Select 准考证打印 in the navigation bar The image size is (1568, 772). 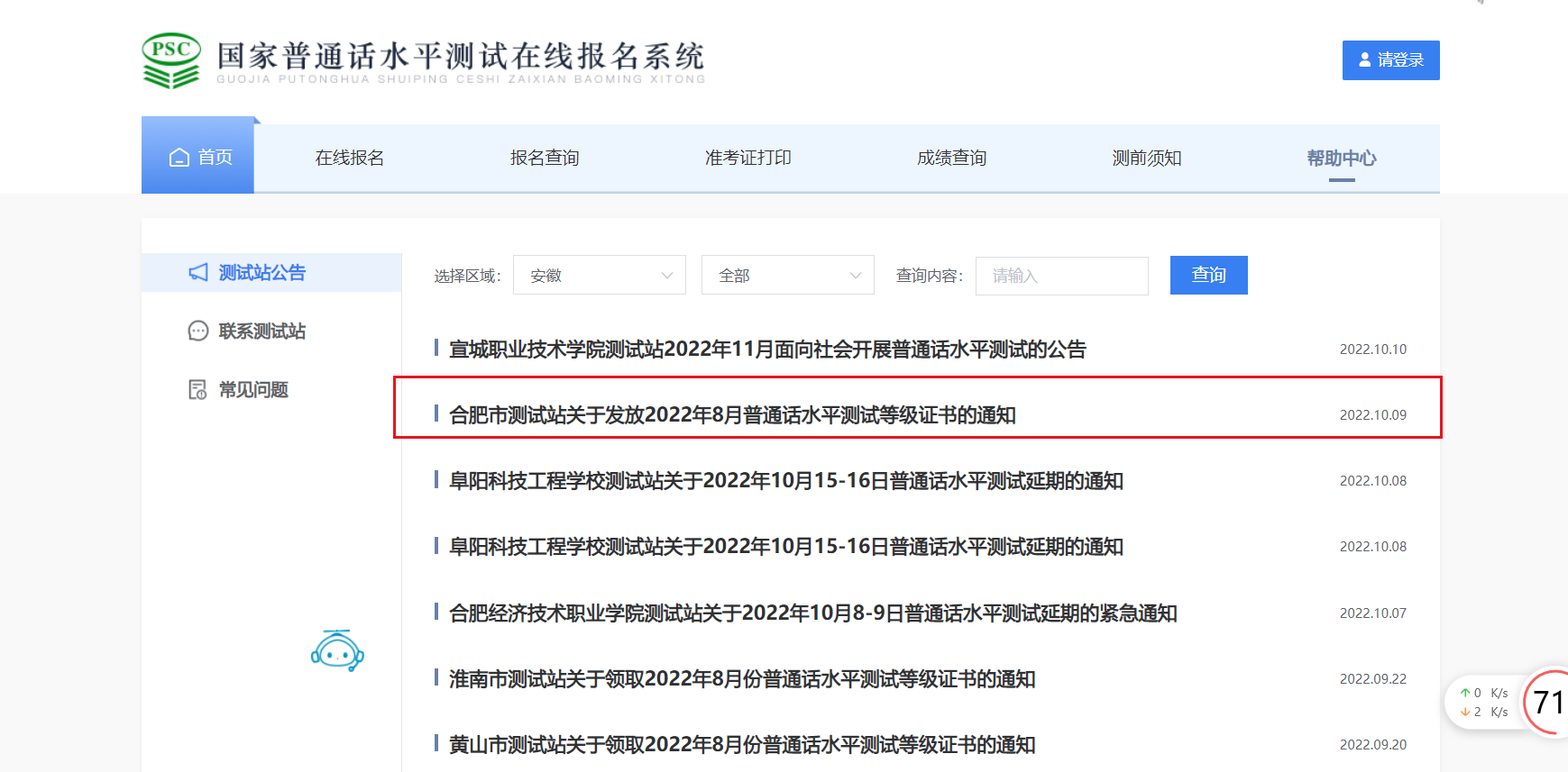(x=747, y=159)
